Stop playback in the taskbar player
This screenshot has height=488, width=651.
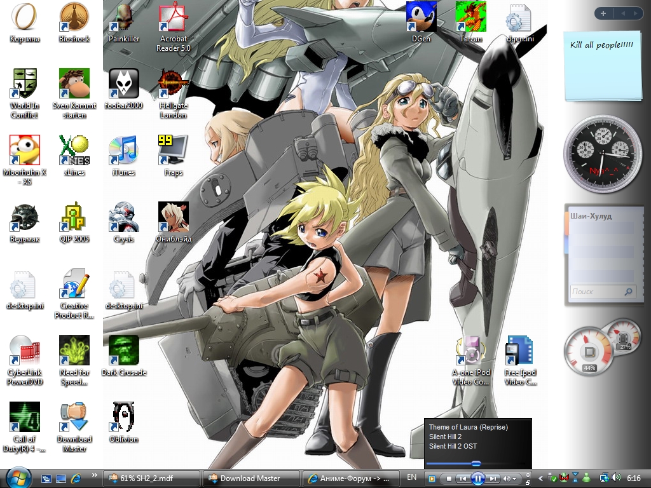449,479
